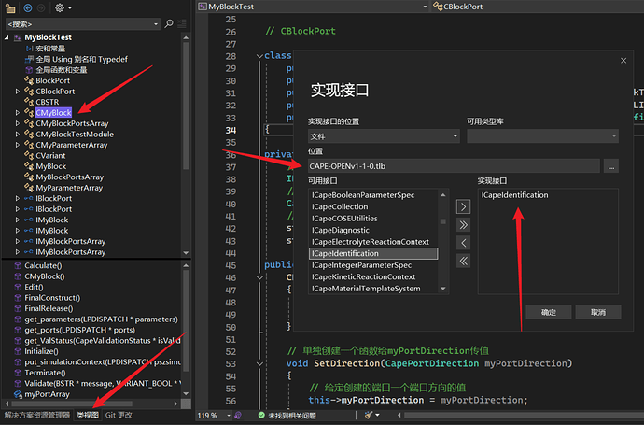Select the BlockPort item
644x425 pixels.
click(52, 80)
